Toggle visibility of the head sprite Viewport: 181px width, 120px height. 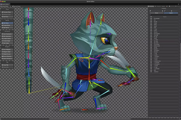click(151, 23)
